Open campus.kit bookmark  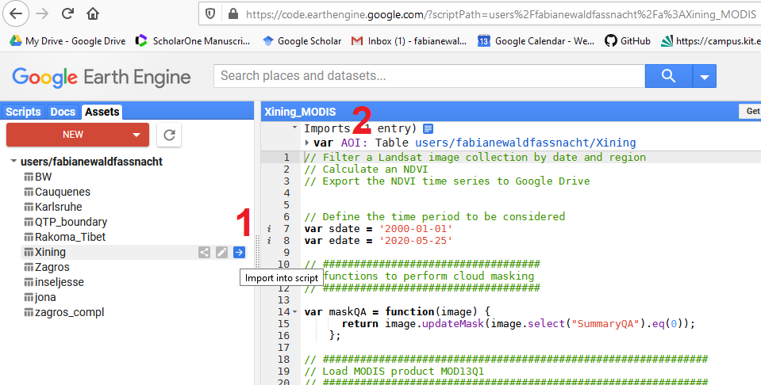tap(710, 41)
